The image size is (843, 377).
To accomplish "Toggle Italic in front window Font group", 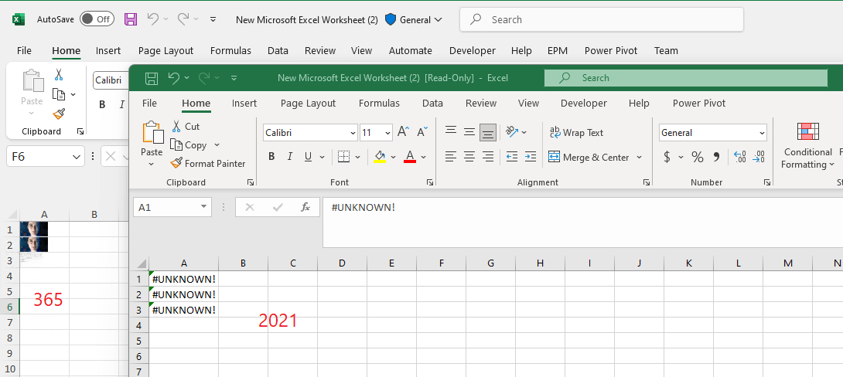I will (290, 157).
